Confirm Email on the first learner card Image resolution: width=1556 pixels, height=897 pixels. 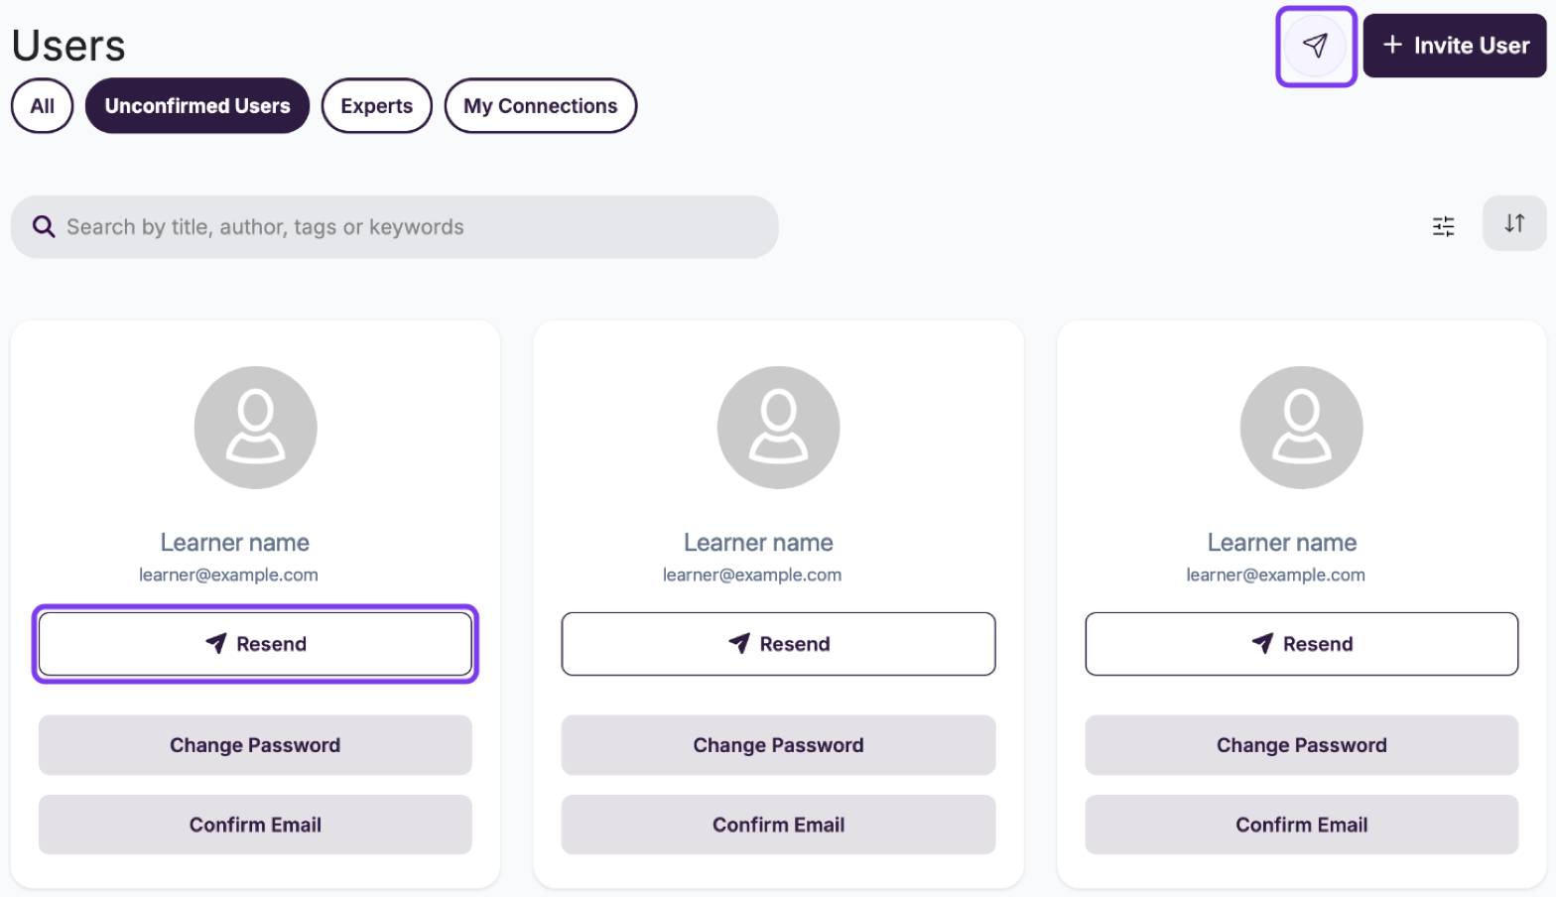coord(255,825)
